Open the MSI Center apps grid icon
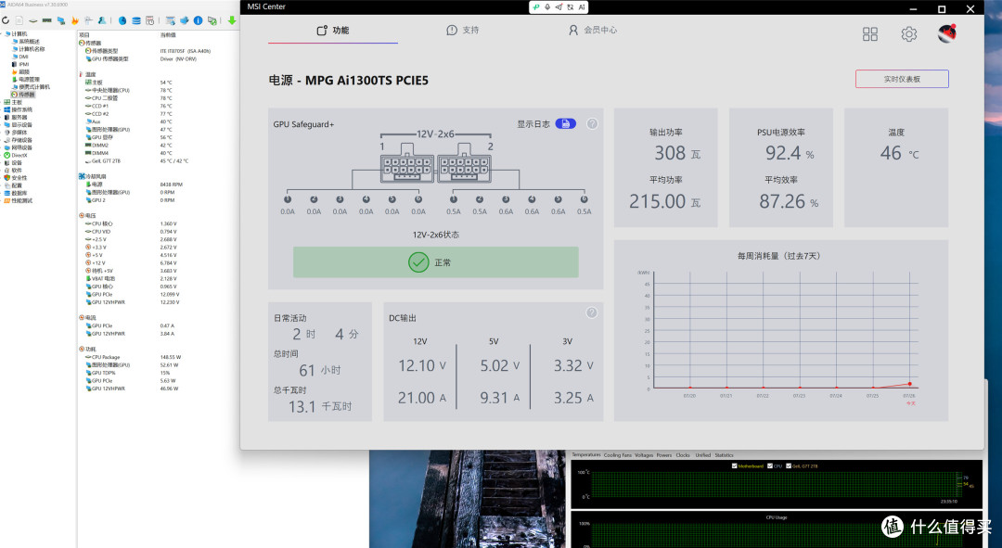The image size is (1002, 548). pyautogui.click(x=869, y=34)
